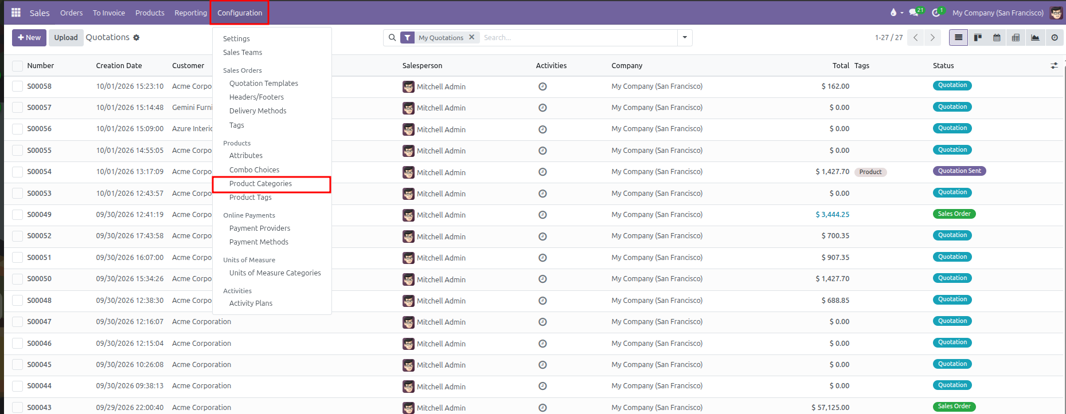Switch to activity view
Screen dimensions: 1066x414
tap(1055, 38)
